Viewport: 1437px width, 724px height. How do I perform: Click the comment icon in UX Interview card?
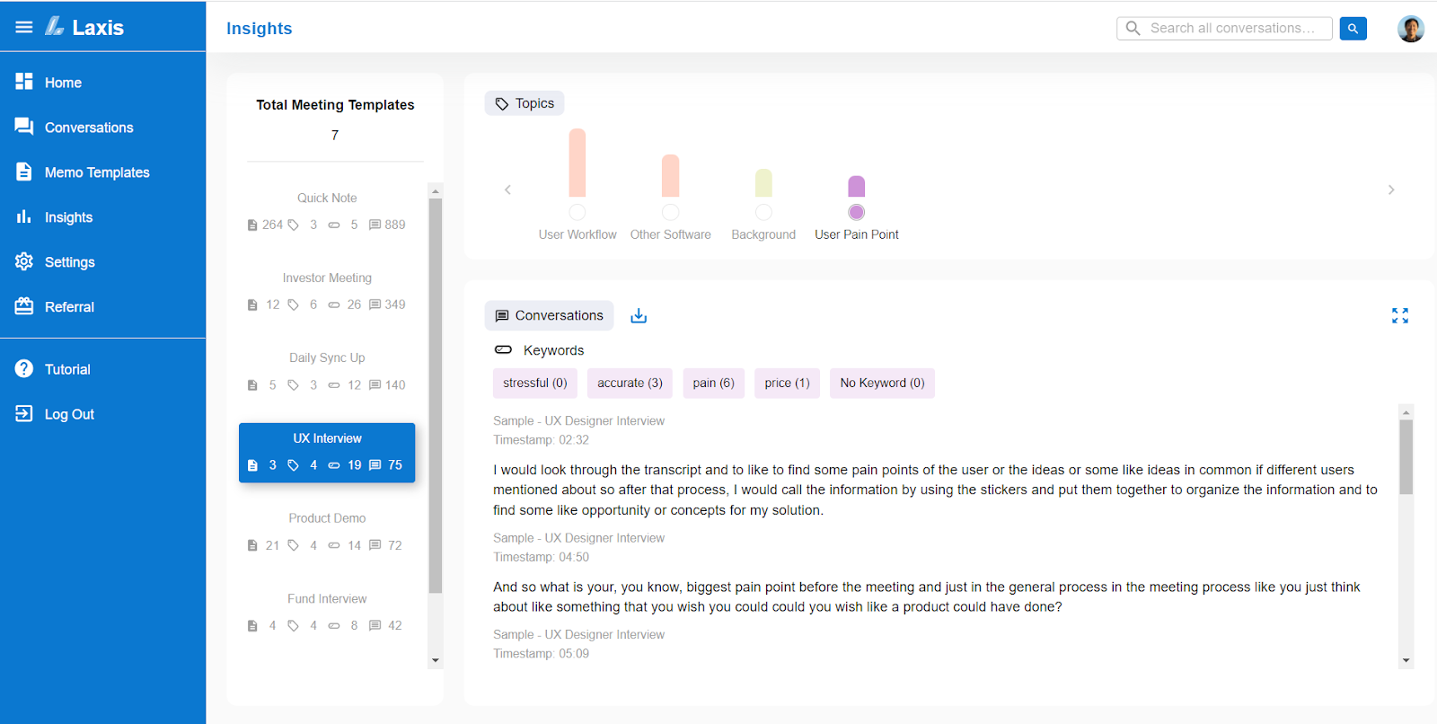(375, 465)
